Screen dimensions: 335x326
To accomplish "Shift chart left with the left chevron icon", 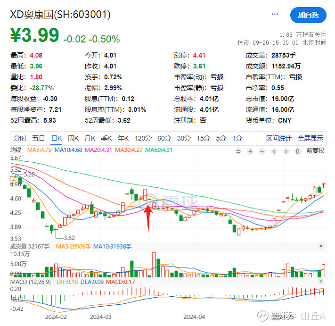I will [x=274, y=151].
